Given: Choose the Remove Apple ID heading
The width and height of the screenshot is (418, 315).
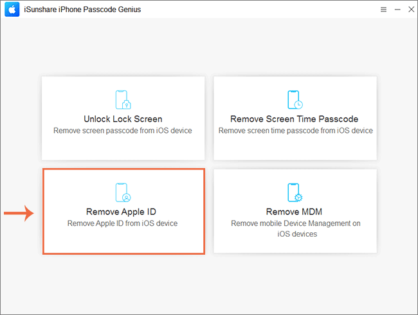Looking at the screenshot, I should [121, 212].
